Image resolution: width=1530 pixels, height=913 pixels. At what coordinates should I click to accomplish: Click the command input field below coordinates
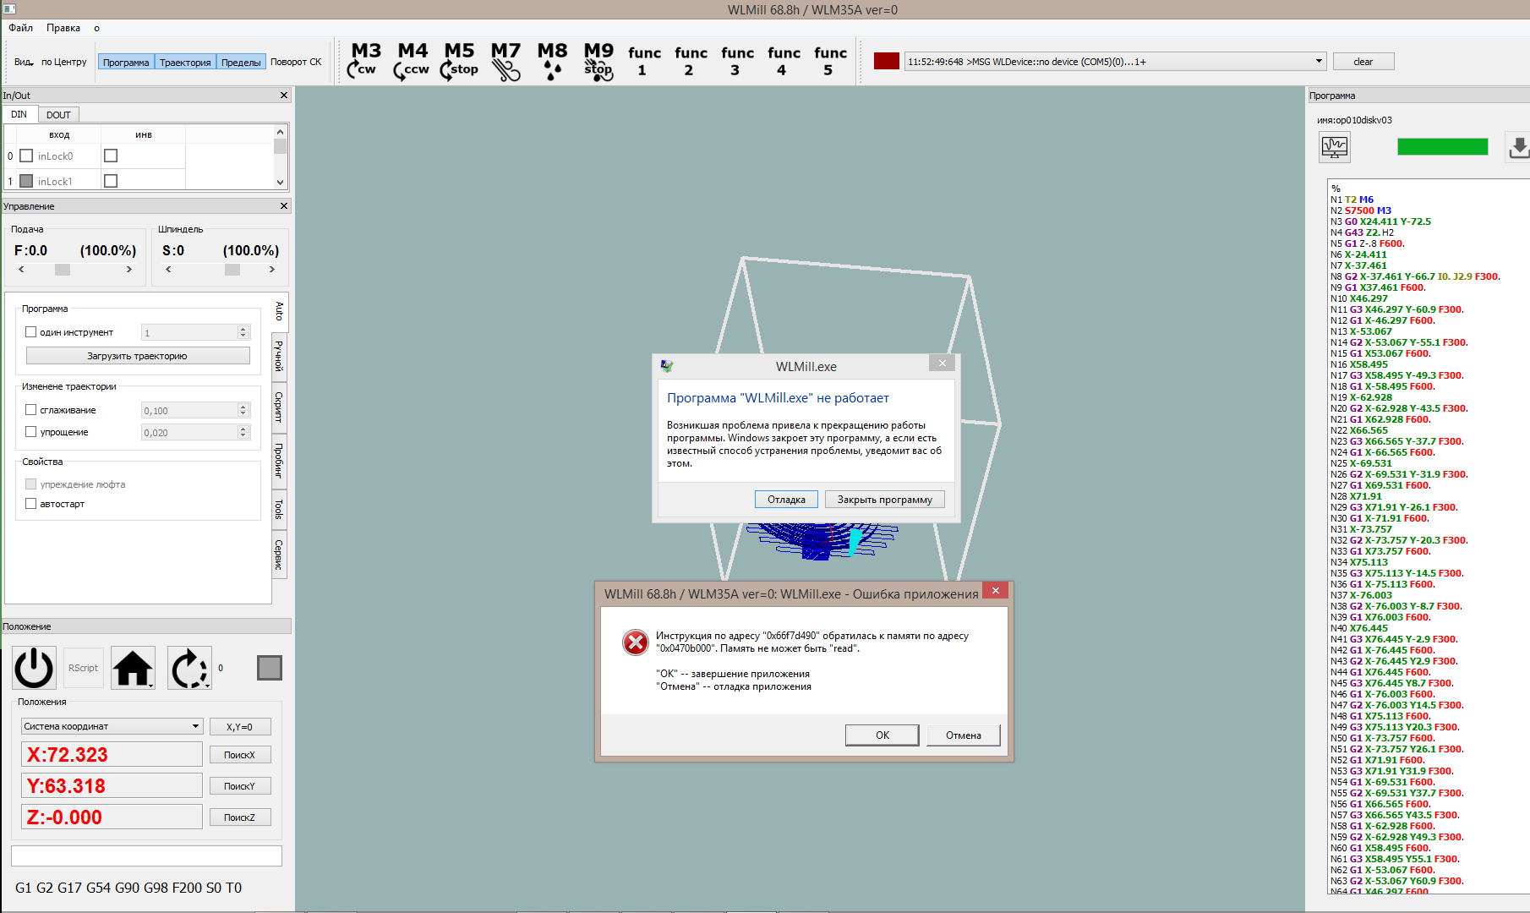(x=146, y=856)
